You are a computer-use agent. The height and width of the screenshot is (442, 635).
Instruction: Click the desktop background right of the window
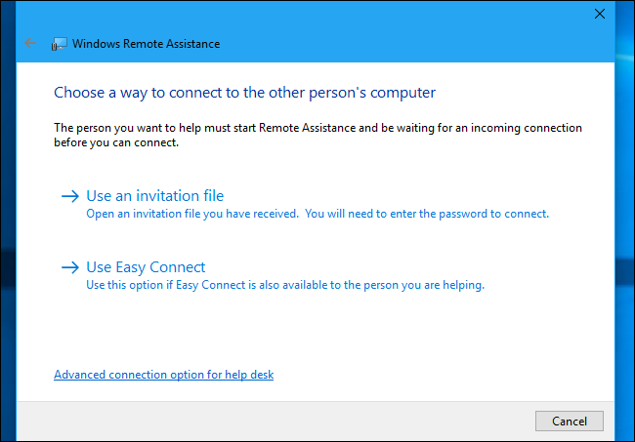625,244
